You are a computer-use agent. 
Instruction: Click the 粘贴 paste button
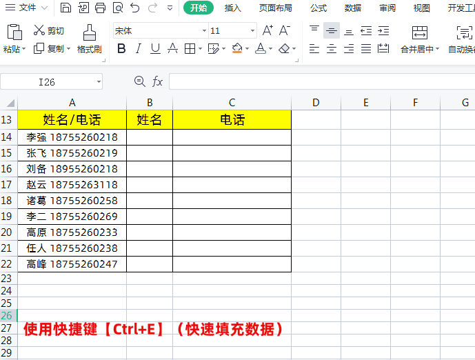click(14, 39)
